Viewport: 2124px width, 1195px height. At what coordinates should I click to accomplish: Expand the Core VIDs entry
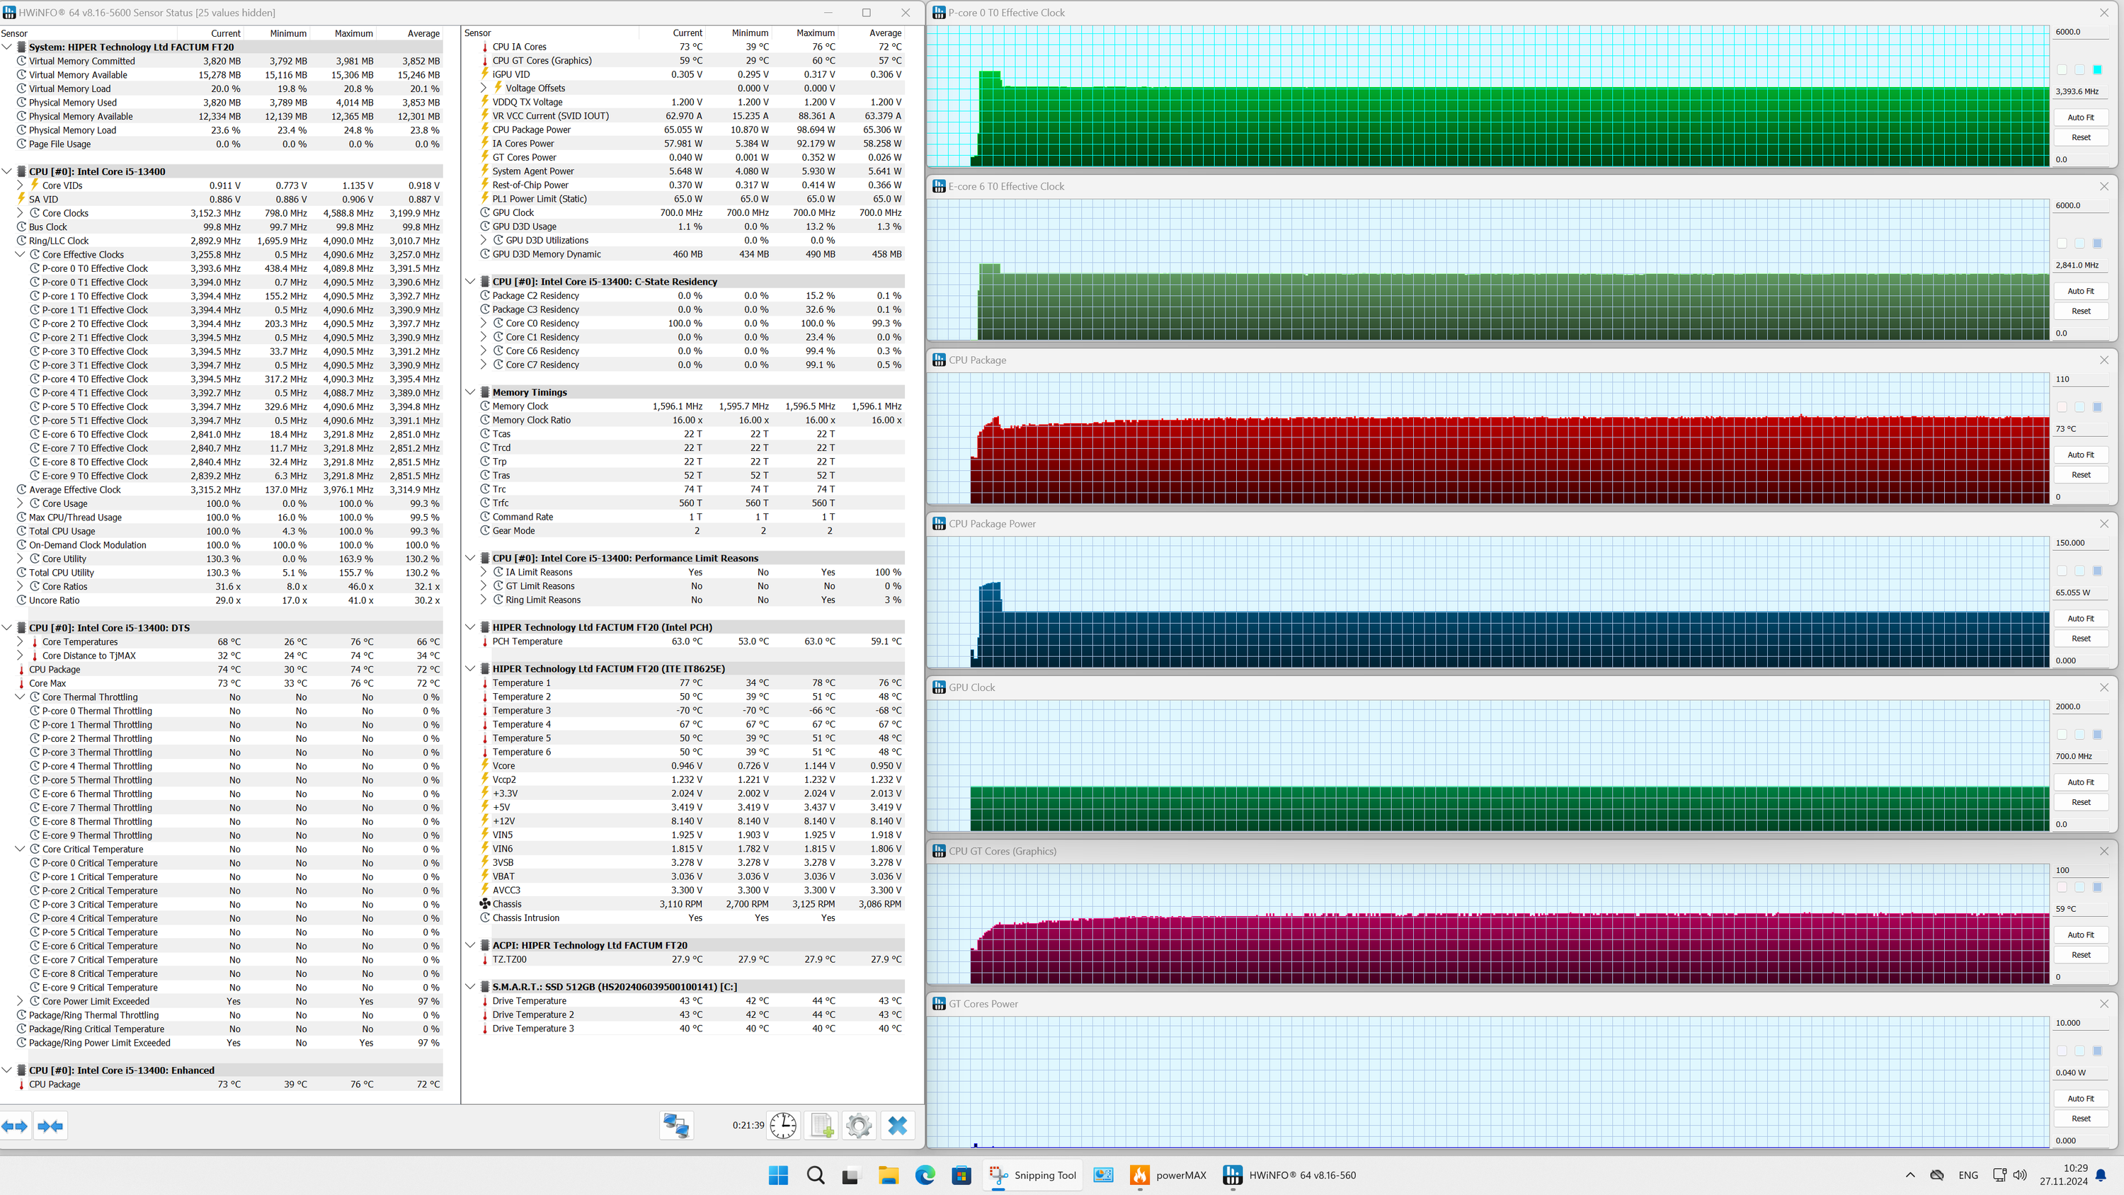[21, 185]
